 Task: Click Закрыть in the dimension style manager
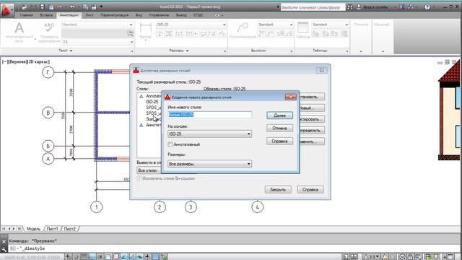[278, 189]
